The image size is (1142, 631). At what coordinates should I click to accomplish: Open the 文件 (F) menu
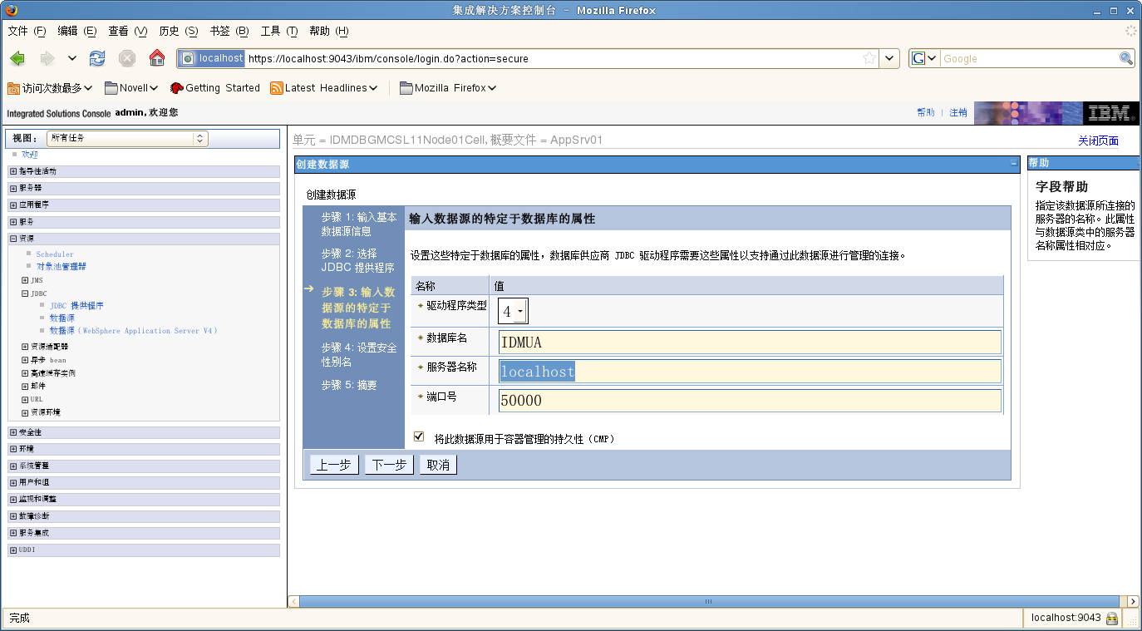click(27, 31)
